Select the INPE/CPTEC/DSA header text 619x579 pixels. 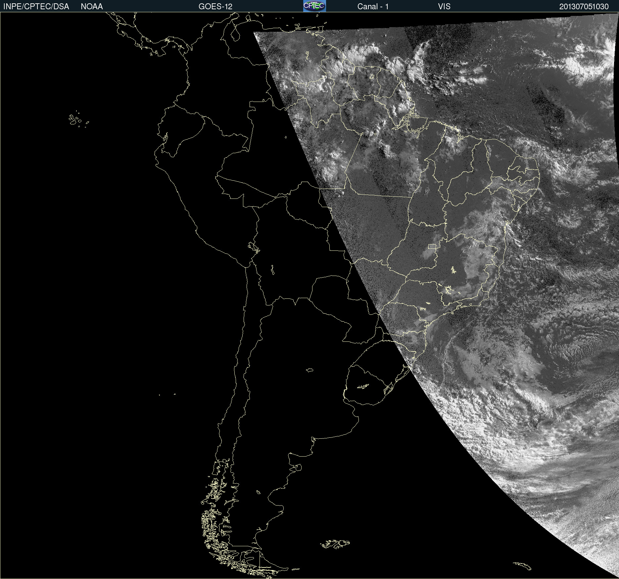pyautogui.click(x=36, y=7)
